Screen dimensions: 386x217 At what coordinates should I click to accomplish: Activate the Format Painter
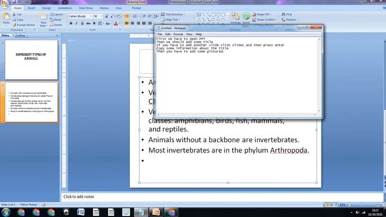[24, 25]
